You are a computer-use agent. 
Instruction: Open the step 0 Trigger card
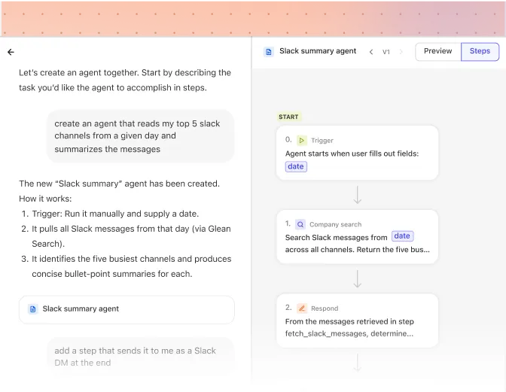coord(357,153)
